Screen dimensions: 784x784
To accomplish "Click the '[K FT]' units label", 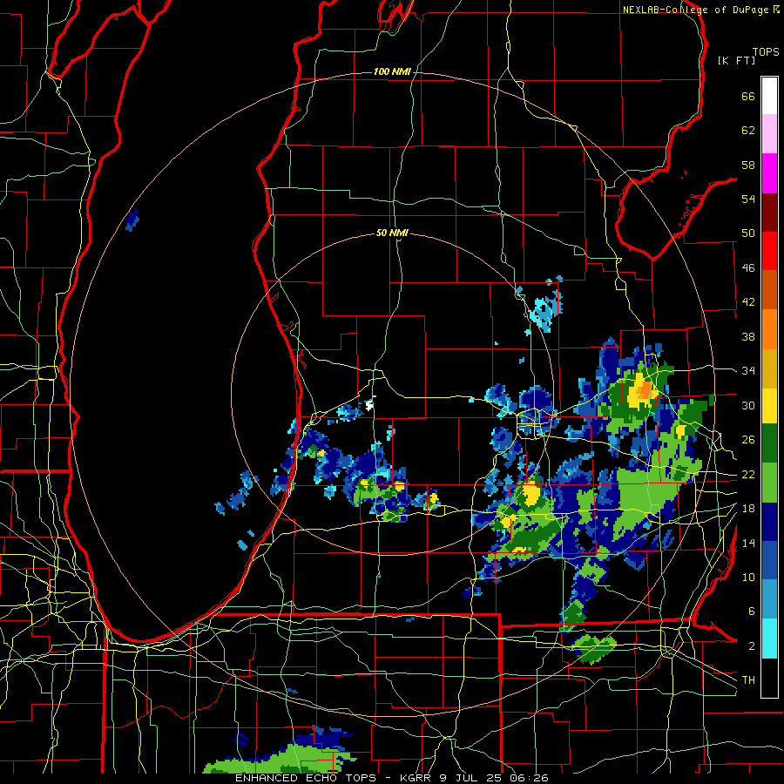I will point(736,60).
